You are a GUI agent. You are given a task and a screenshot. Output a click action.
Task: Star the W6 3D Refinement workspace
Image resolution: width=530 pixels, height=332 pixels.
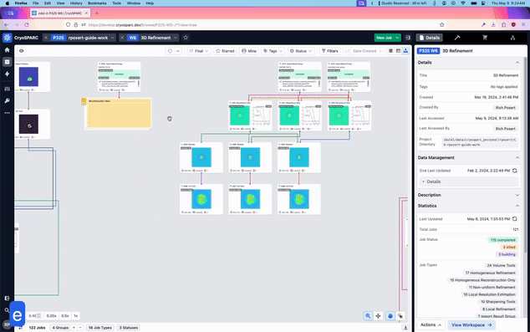click(x=186, y=38)
